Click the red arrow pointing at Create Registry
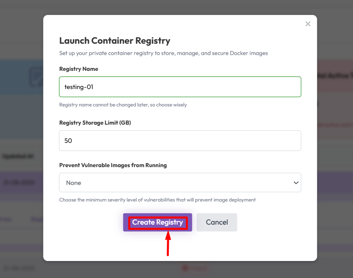The height and width of the screenshot is (278, 353). click(168, 243)
